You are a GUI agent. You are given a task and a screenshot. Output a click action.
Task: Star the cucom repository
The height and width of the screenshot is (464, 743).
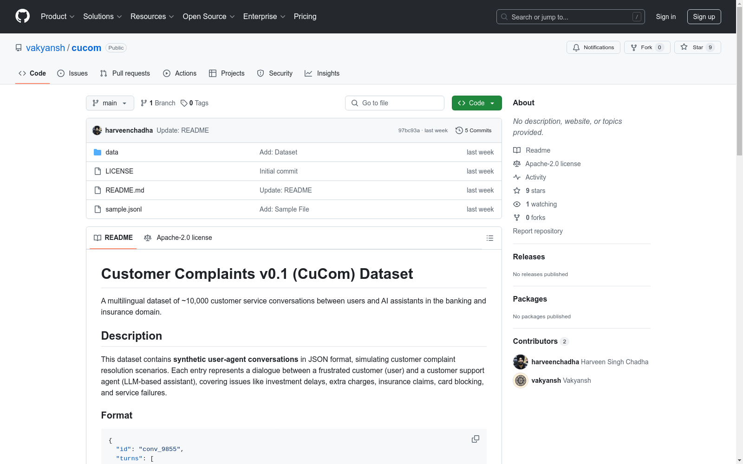(697, 47)
